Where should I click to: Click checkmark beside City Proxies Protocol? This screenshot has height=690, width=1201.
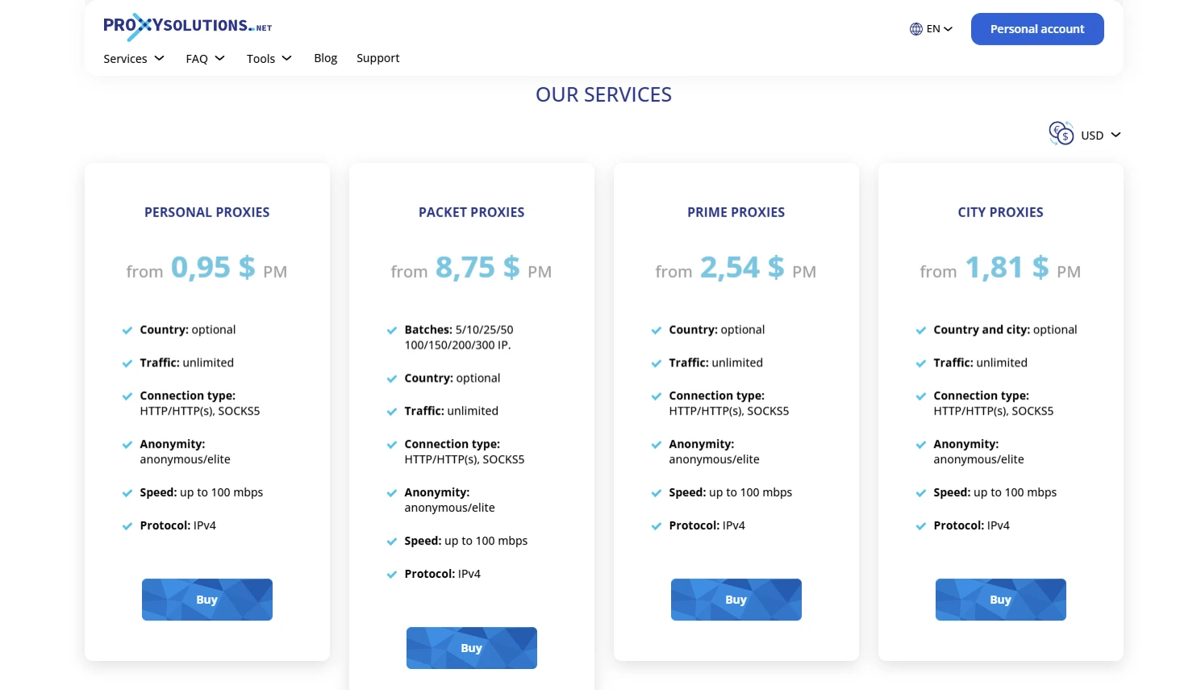921,526
